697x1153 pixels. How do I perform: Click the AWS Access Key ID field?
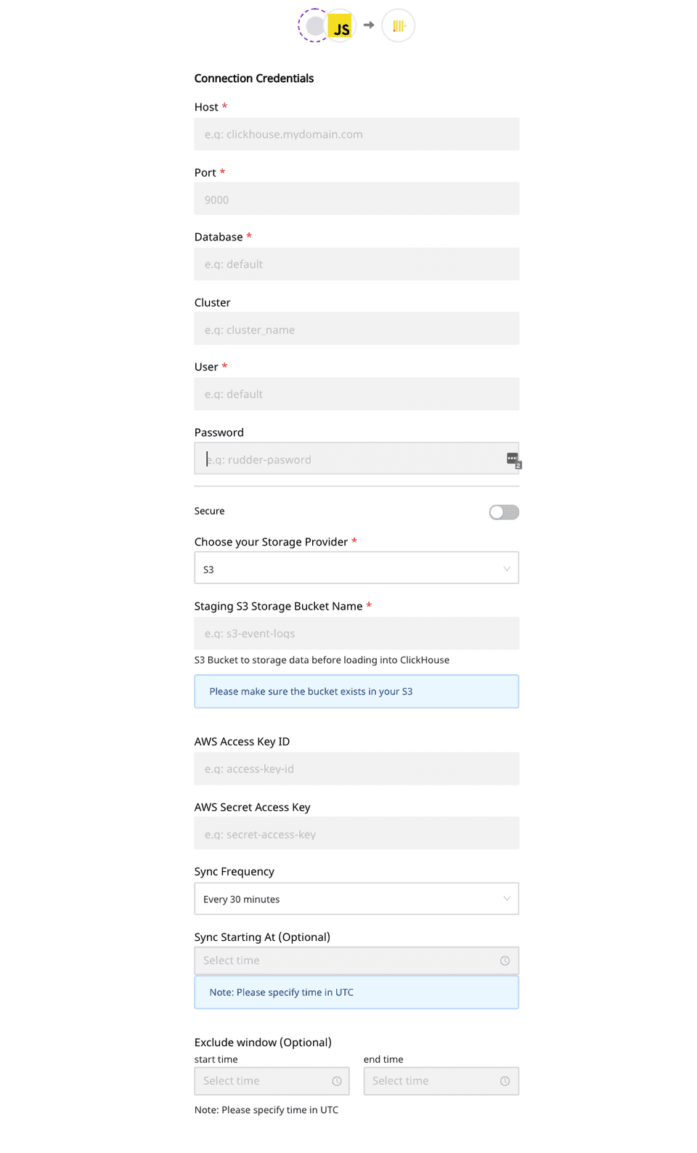(x=356, y=769)
